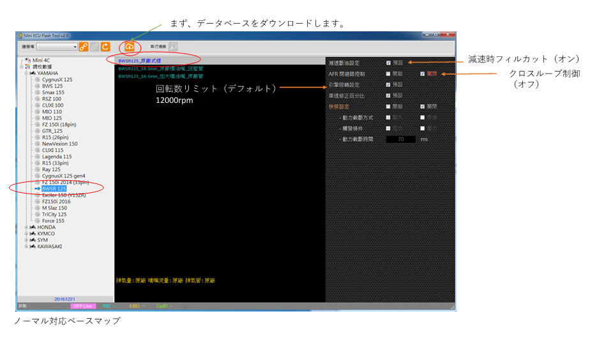
Task: Click the CarID status bar entry
Action: (164, 306)
